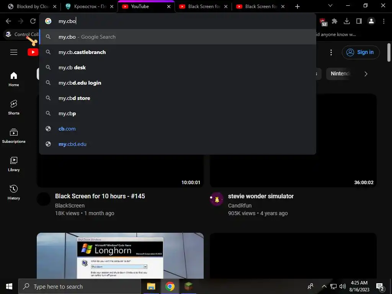Open Subscriptions in the YouTube sidebar
The width and height of the screenshot is (392, 294).
coord(14,136)
